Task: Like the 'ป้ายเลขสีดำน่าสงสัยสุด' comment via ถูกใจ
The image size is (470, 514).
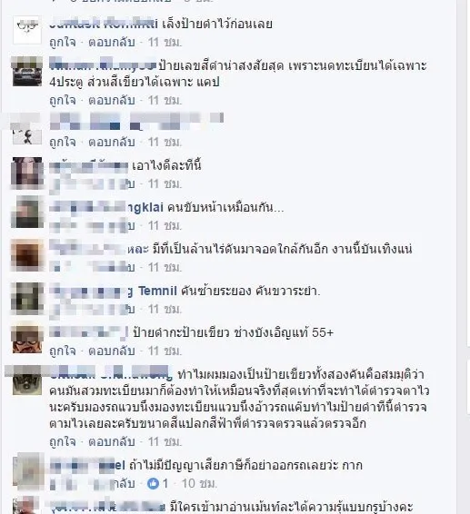Action: [x=63, y=100]
